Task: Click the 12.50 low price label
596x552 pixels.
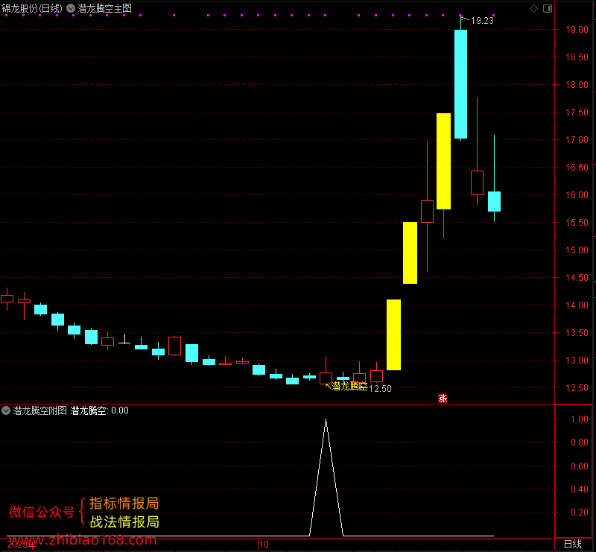Action: 380,389
